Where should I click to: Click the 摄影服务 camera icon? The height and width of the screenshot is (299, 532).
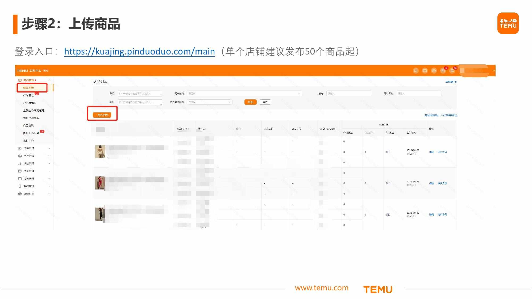20,194
